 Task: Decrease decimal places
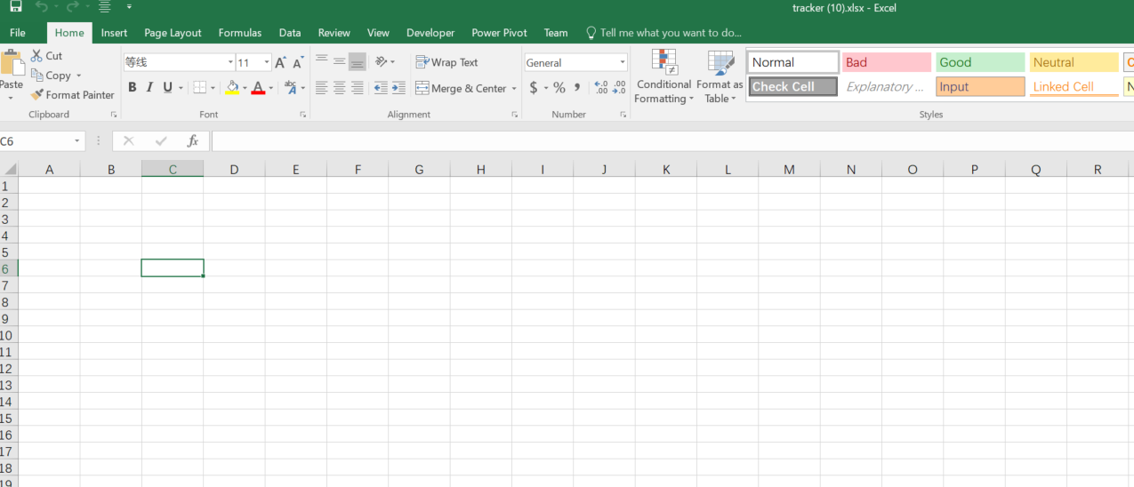pos(619,87)
